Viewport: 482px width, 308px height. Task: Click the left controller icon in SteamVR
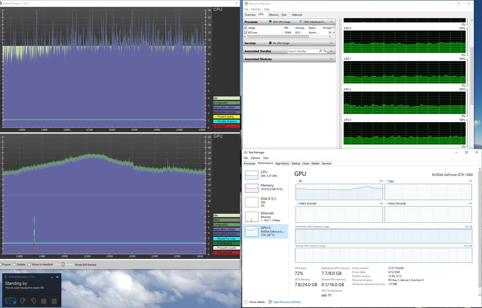pyautogui.click(x=23, y=301)
